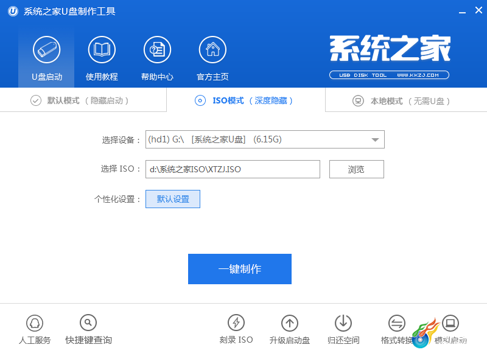Launch the 刻录 ISO burn tool
The width and height of the screenshot is (487, 353).
[x=236, y=323]
